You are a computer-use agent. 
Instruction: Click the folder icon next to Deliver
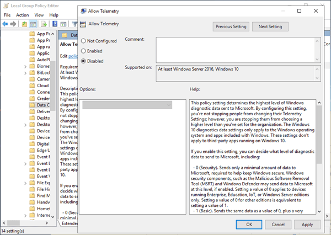(x=32, y=111)
